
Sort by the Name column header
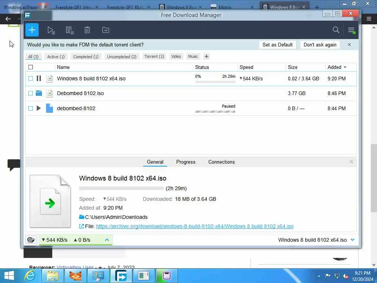click(x=63, y=67)
